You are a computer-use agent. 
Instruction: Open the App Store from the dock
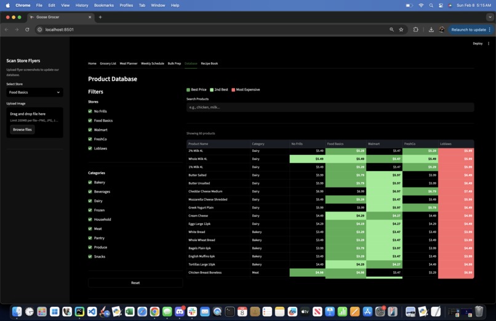(x=367, y=312)
